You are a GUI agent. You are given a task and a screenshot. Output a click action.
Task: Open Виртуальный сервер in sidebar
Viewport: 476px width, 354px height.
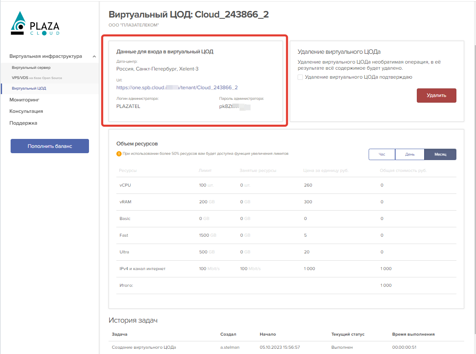(31, 67)
